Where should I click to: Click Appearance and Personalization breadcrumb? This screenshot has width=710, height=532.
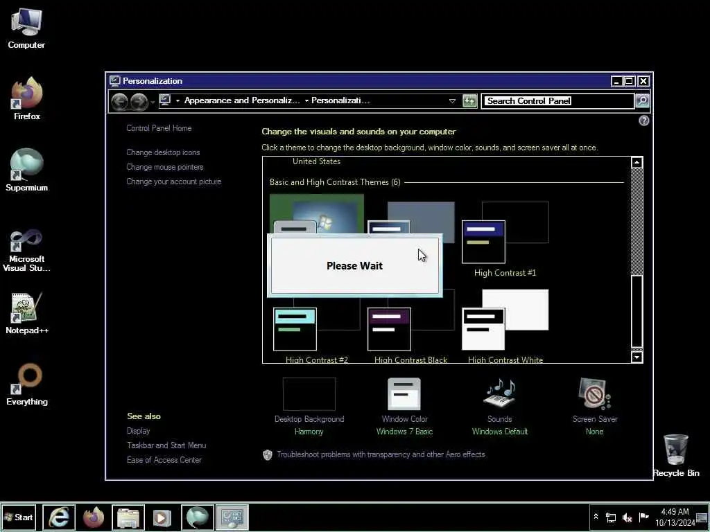coord(242,100)
